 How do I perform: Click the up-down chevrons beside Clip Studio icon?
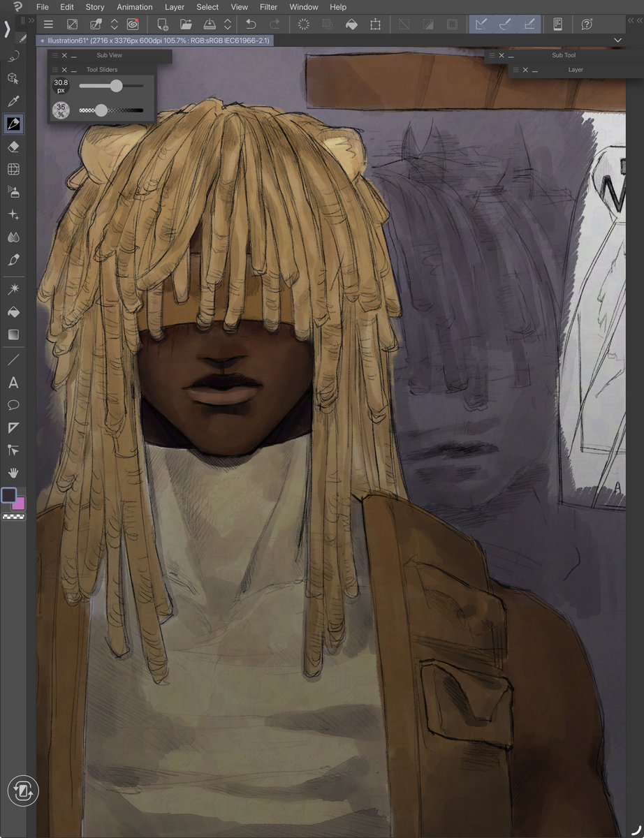coord(115,24)
